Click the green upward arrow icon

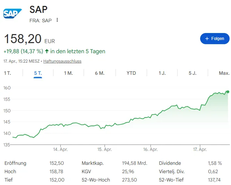click(47, 51)
